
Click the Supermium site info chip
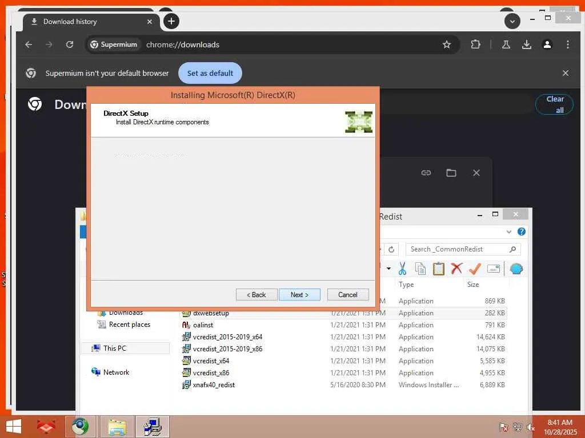[114, 44]
